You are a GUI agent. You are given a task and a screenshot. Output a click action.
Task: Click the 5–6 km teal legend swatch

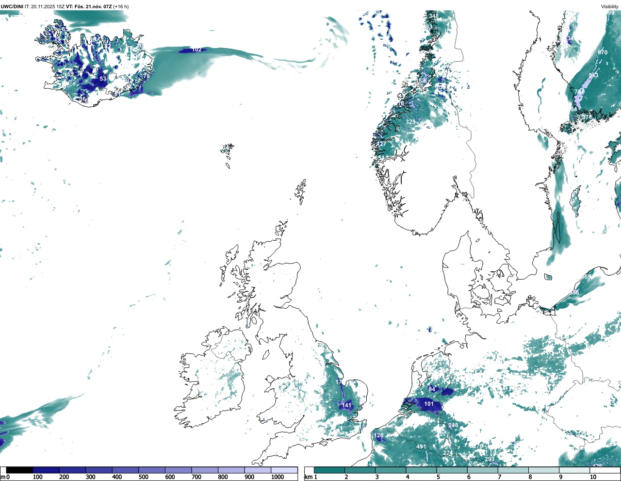coord(452,470)
